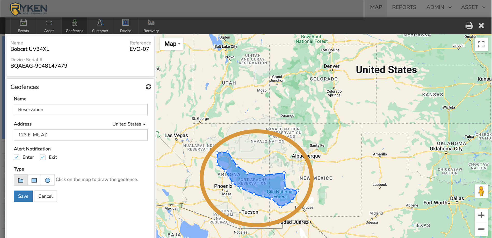Navigate to the MAP section

[376, 7]
